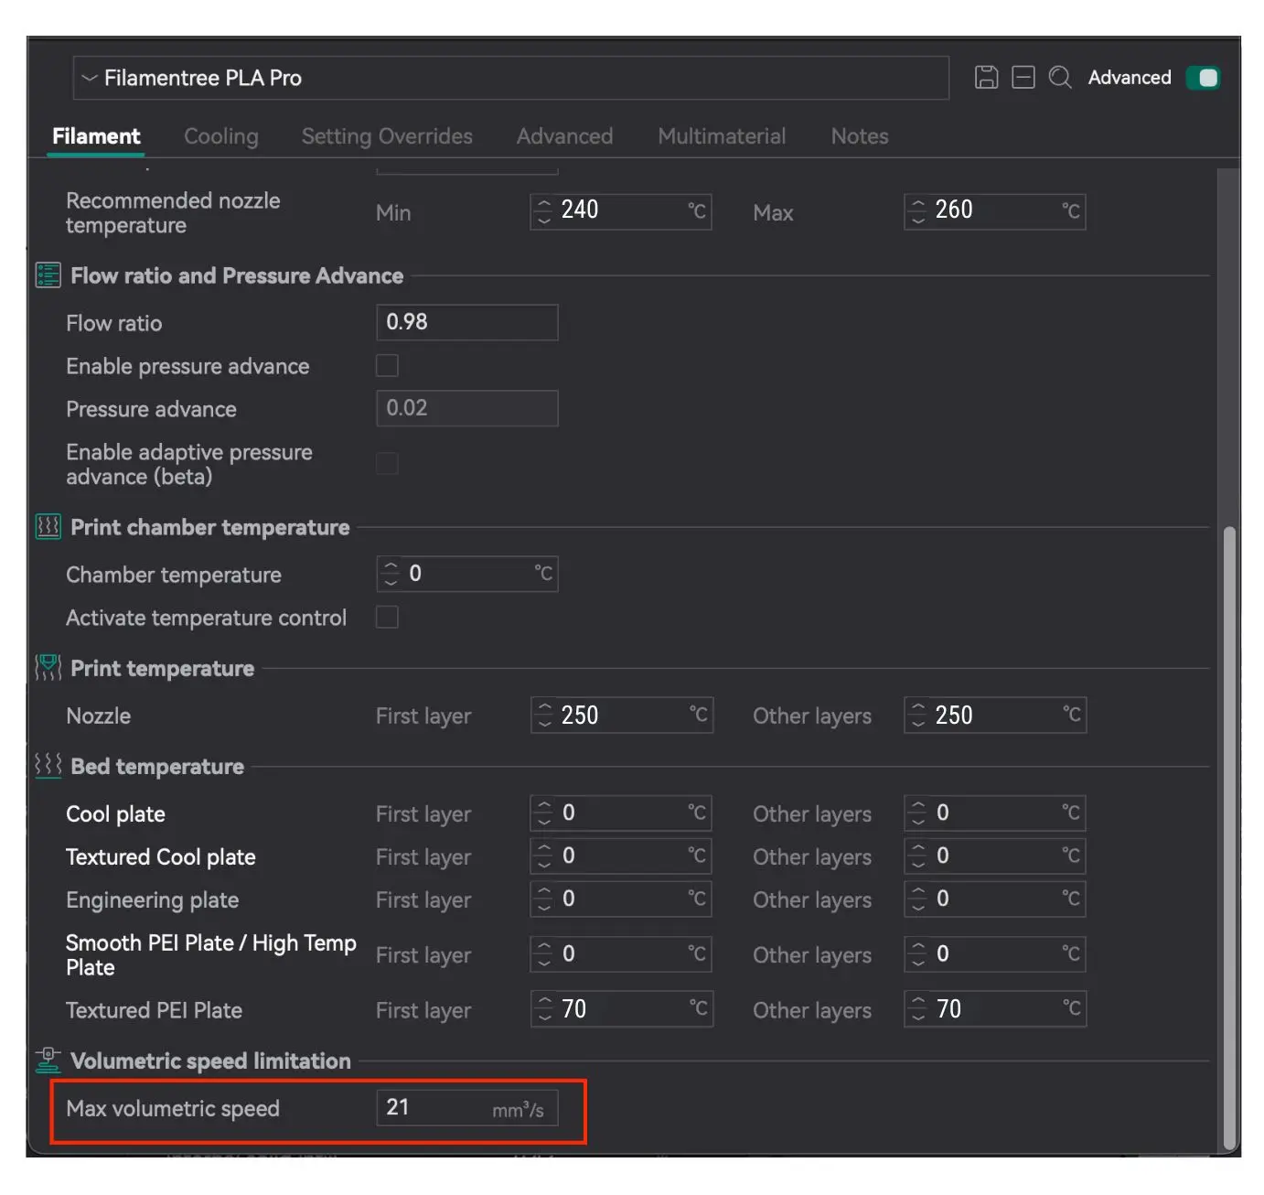The image size is (1264, 1195).
Task: Click the Bed temperature section icon
Action: pos(48,765)
